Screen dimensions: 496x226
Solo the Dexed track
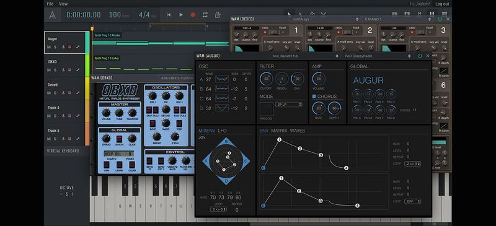[x=55, y=93]
